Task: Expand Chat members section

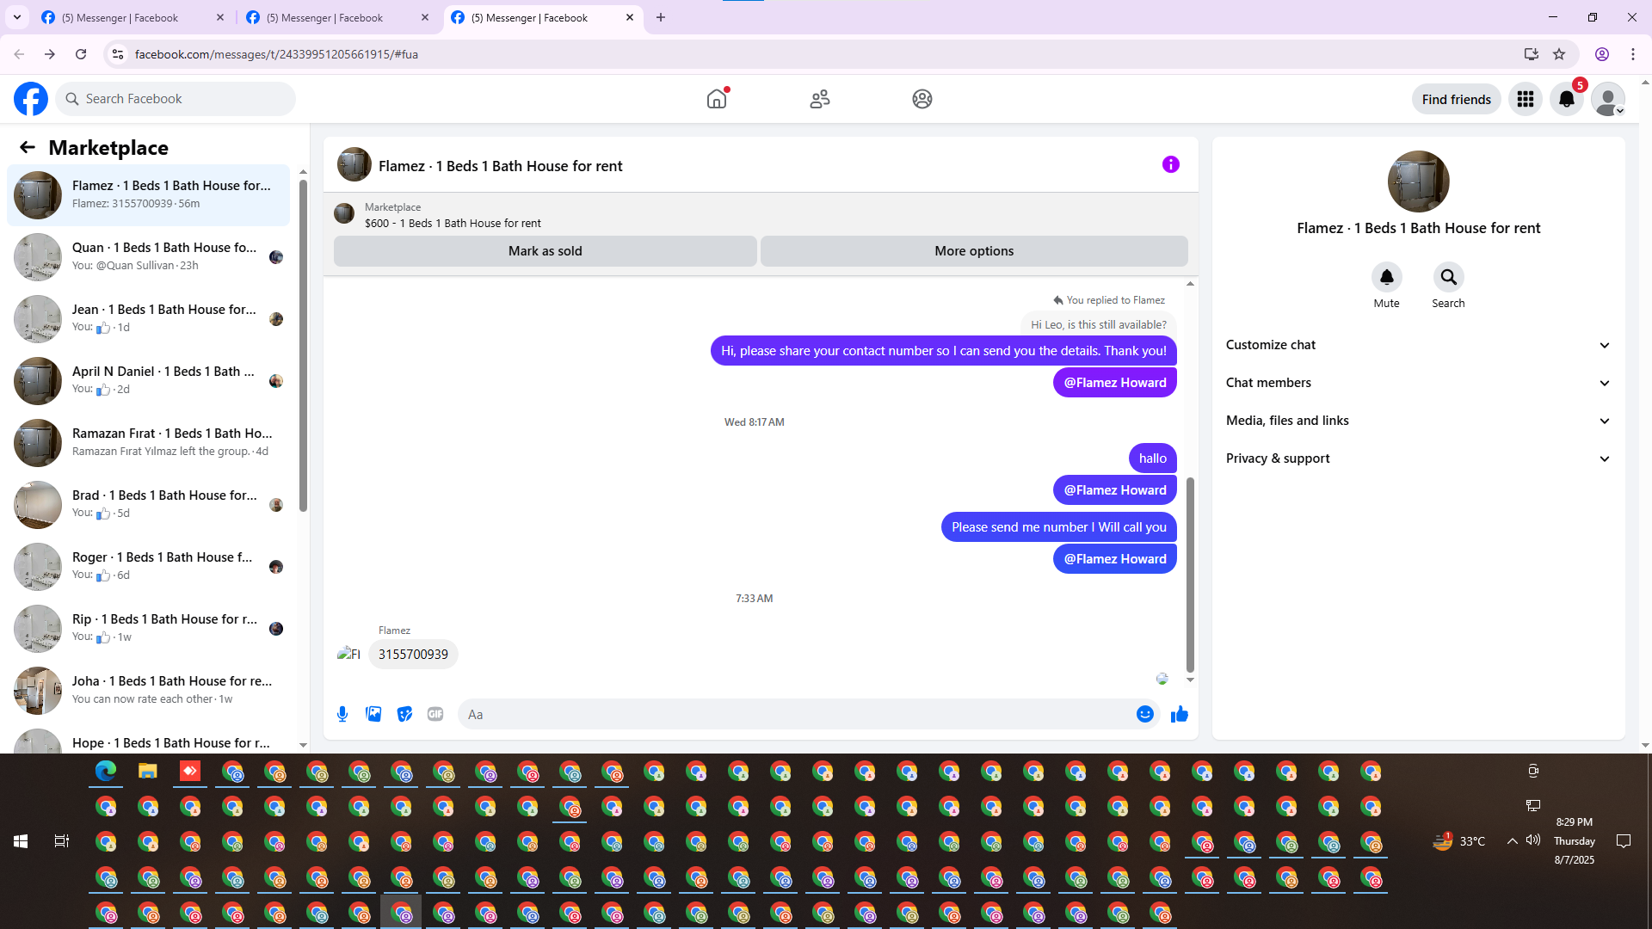Action: tap(1418, 383)
